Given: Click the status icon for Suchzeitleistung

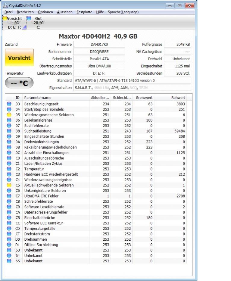Looking at the screenshot, I should coord(9,131).
